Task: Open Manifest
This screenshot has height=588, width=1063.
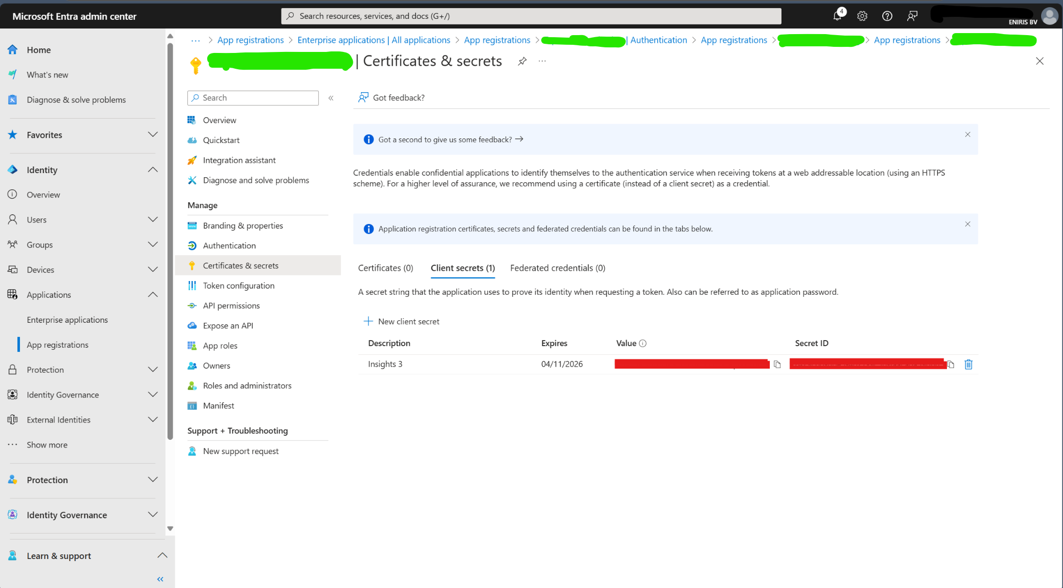Action: point(218,406)
